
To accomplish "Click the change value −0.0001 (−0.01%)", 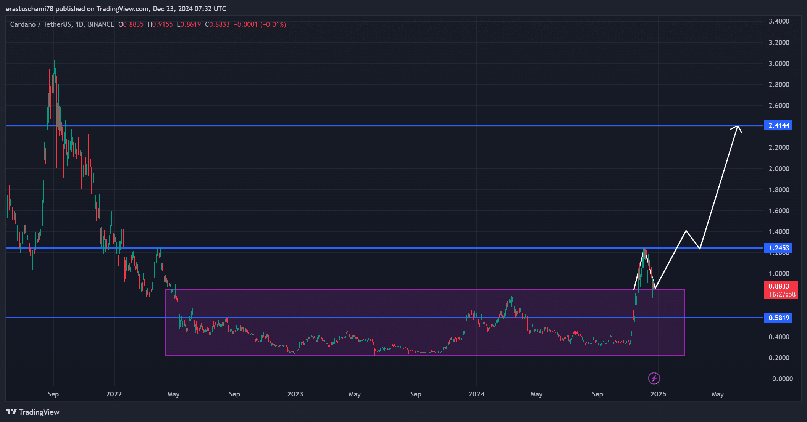I will [x=260, y=24].
